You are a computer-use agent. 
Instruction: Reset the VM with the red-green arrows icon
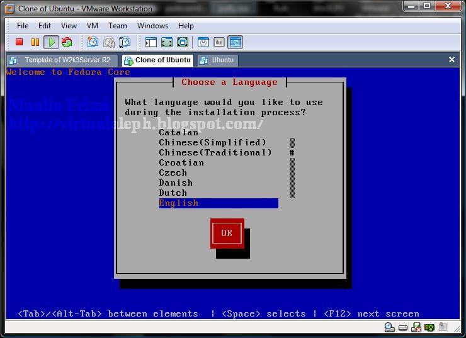67,42
